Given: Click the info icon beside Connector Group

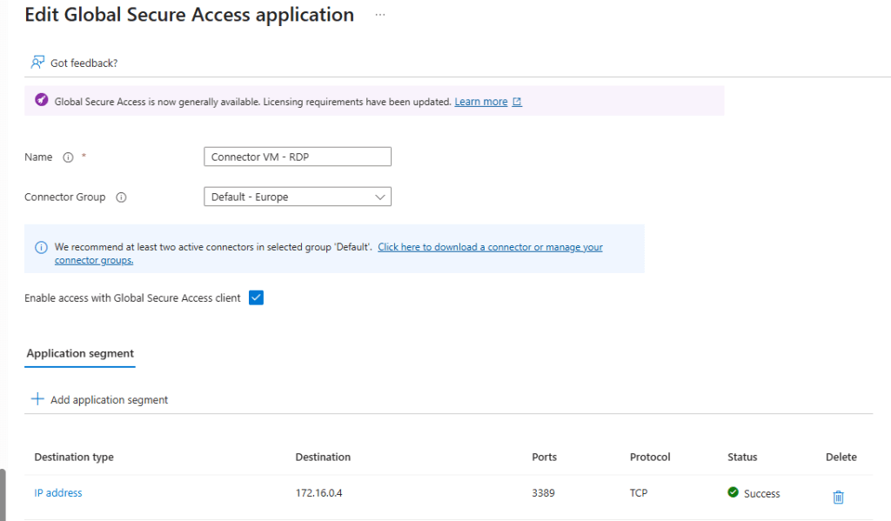Looking at the screenshot, I should (121, 197).
